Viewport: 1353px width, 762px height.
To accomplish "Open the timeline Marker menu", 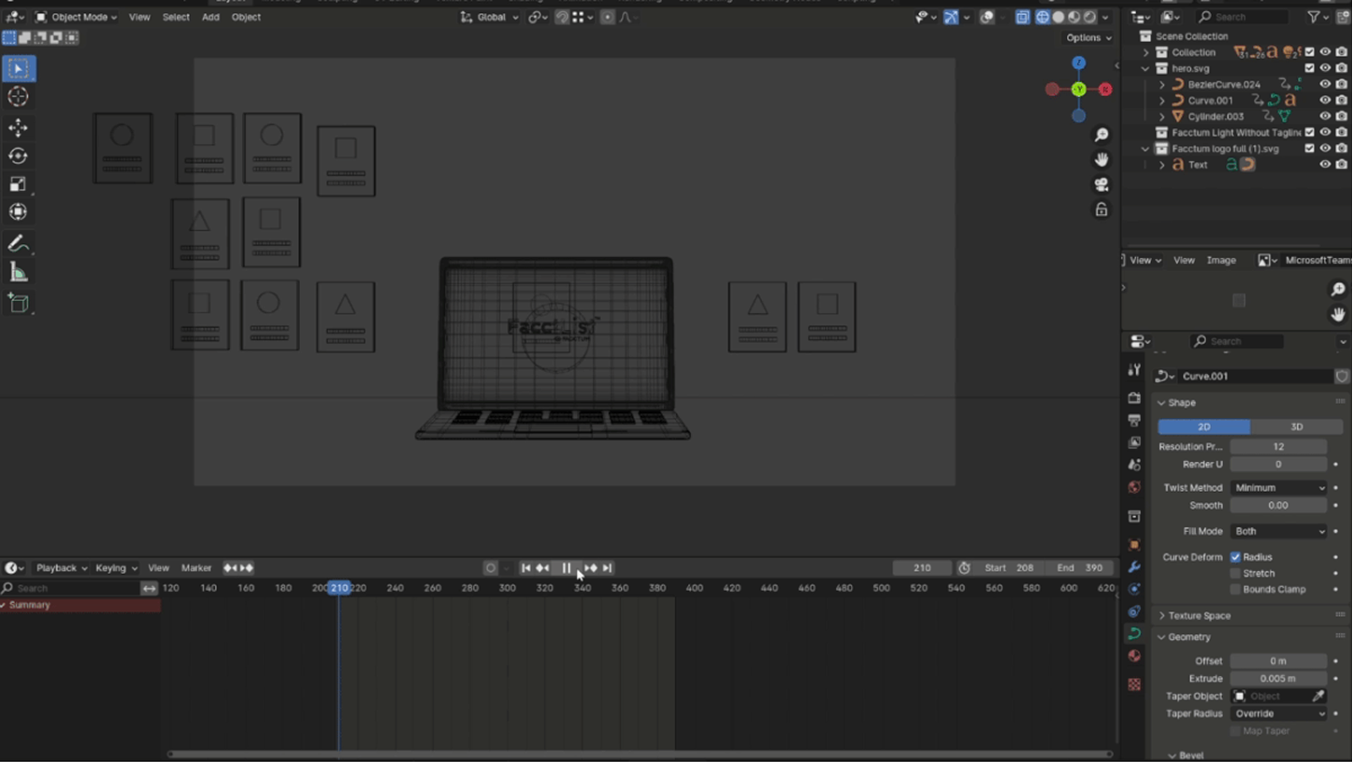I will (x=196, y=568).
